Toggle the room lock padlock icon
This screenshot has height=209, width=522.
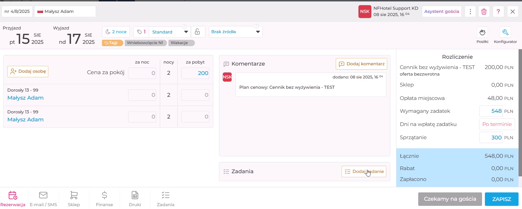pyautogui.click(x=197, y=32)
